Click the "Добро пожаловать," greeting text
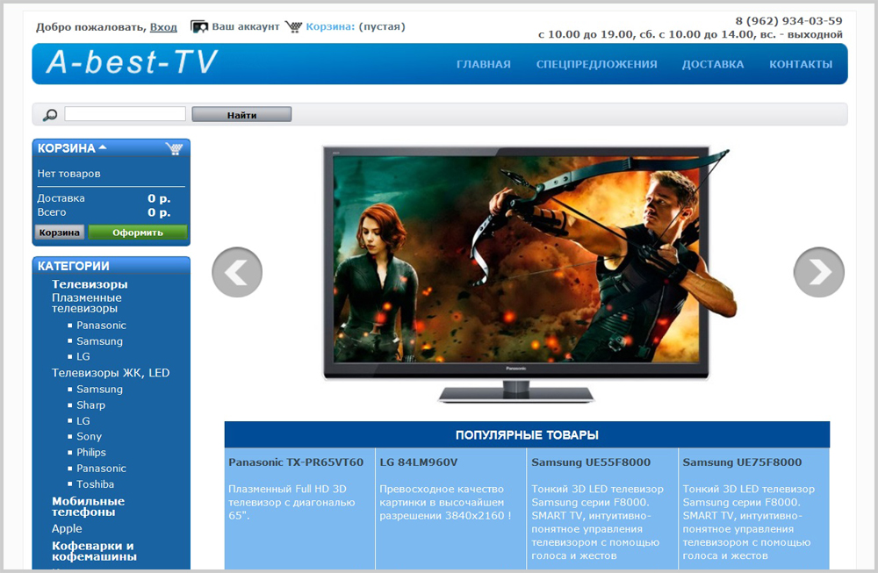Screen dimensions: 878x573 [91, 27]
